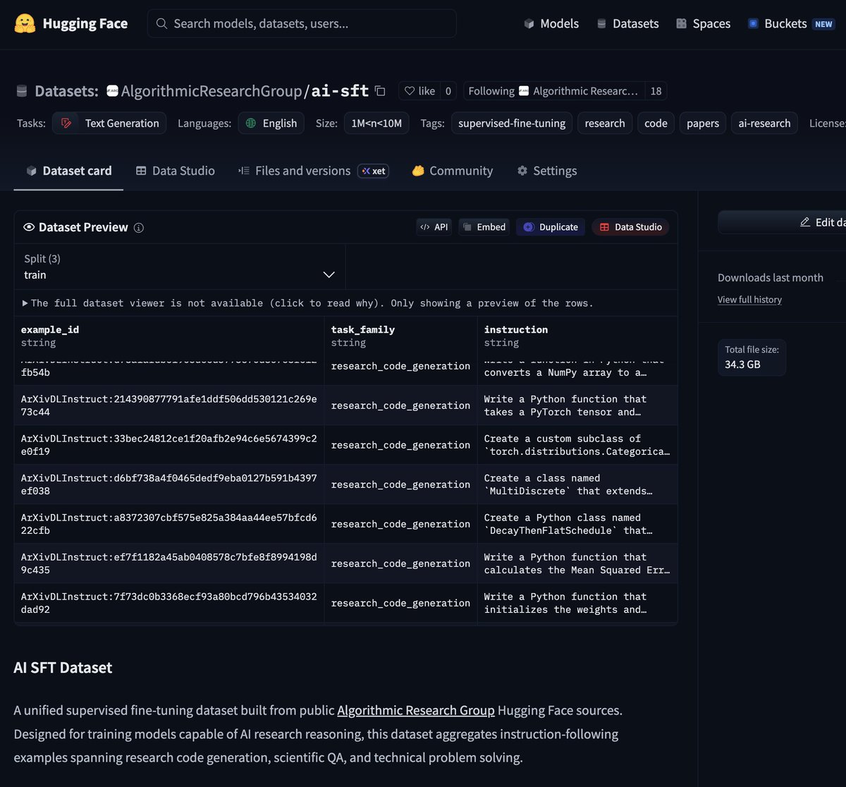The image size is (846, 787).
Task: Click the AlgorithmicResearchGroup owner name
Action: click(x=211, y=91)
